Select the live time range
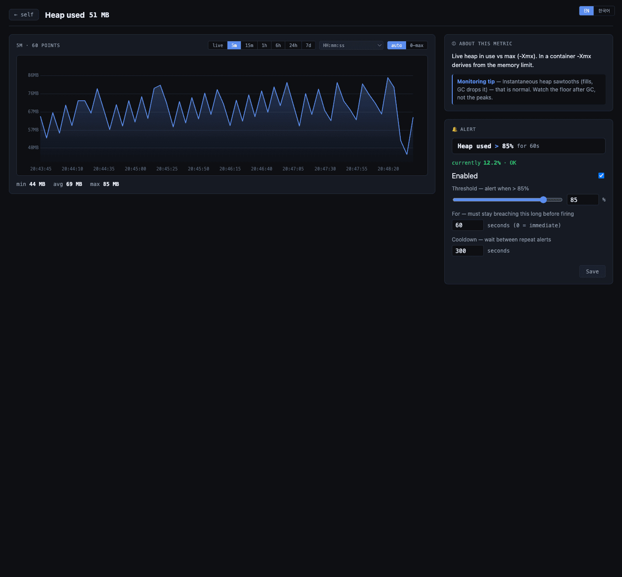Viewport: 622px width, 577px height. (x=218, y=45)
